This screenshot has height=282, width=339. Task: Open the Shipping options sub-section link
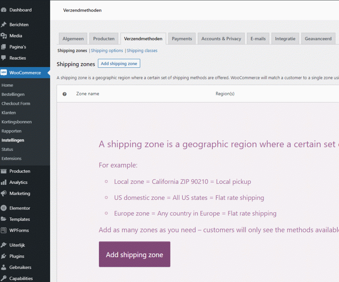click(107, 51)
